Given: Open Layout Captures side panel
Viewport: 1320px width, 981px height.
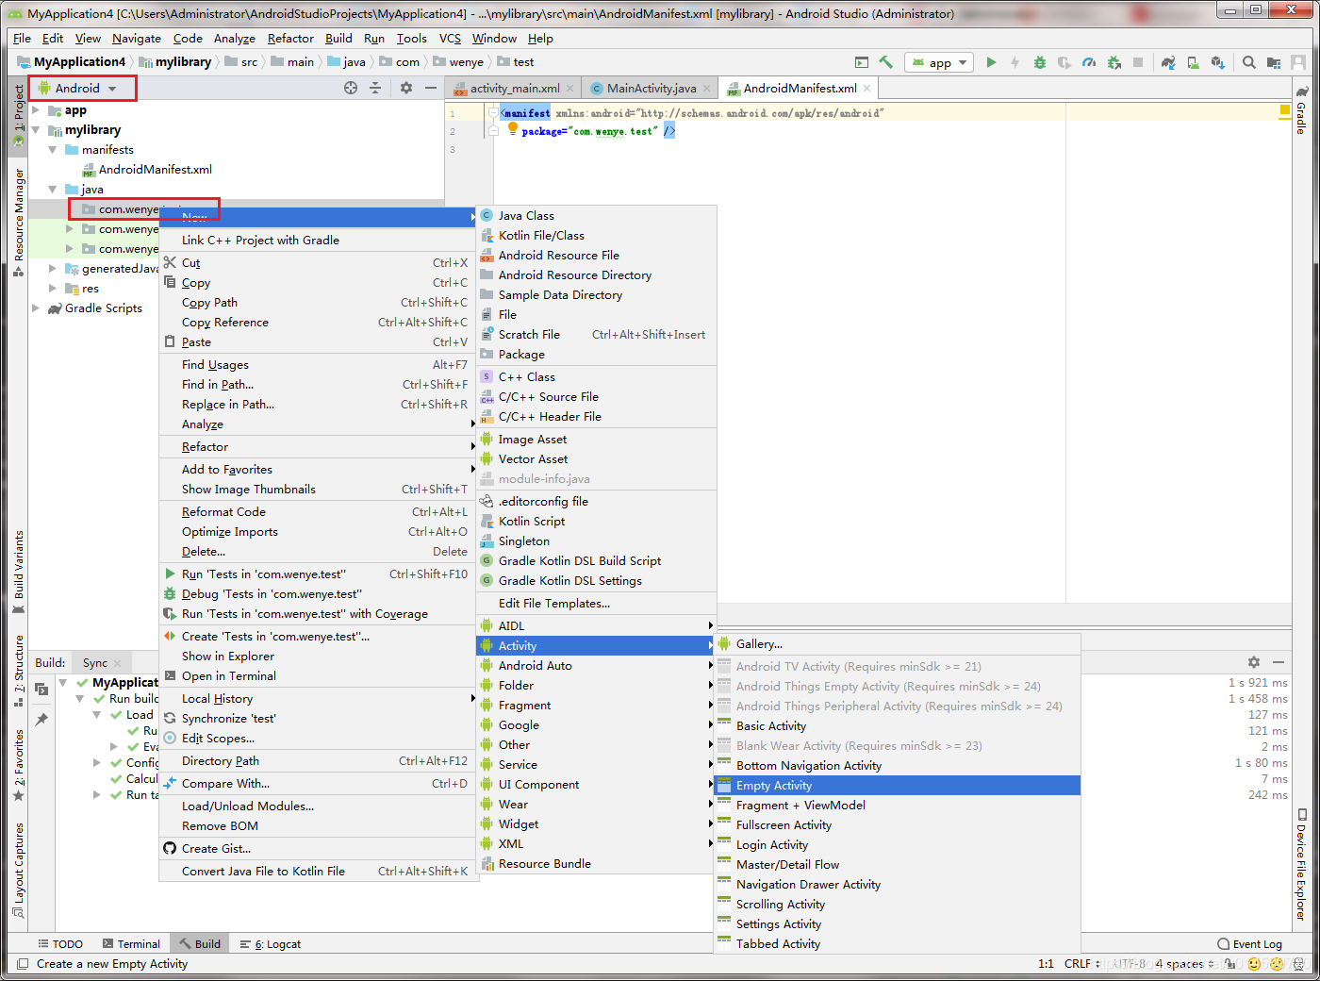Looking at the screenshot, I should [18, 870].
